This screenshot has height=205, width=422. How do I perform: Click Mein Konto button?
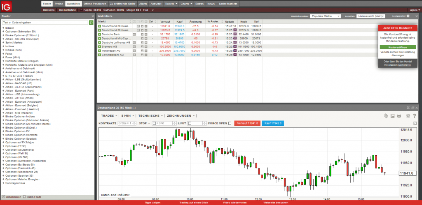tap(49, 10)
